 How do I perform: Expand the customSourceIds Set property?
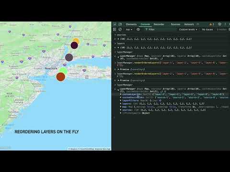pyautogui.click(x=121, y=97)
